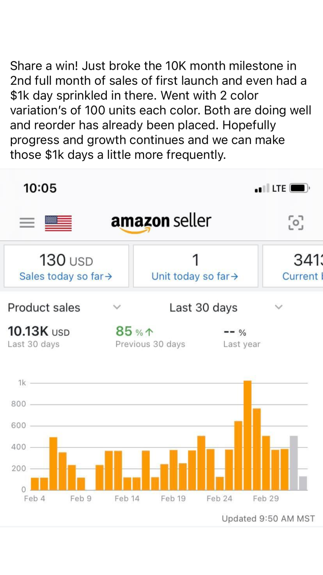Tap the Updated 9:50 AM MST text
This screenshot has height=575, width=323.
click(268, 518)
